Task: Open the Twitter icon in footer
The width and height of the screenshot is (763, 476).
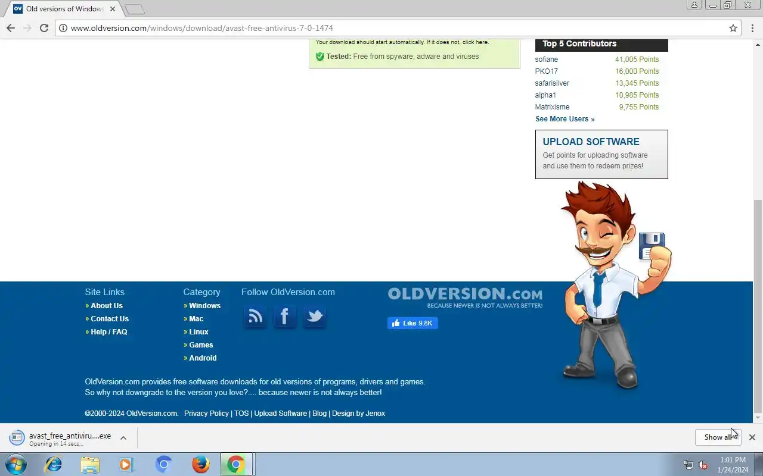Action: (x=314, y=316)
